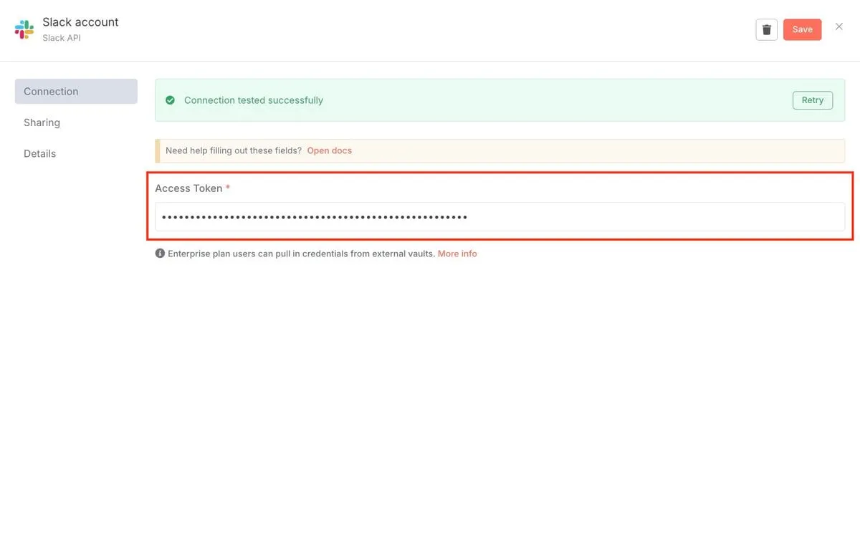Screen dimensions: 860x535
Task: Click the Slack logo icon
Action: coord(24,29)
